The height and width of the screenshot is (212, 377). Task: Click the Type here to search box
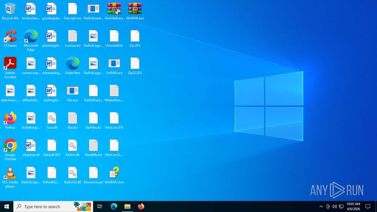(x=53, y=206)
